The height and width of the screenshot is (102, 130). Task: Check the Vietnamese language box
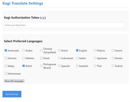6,73
